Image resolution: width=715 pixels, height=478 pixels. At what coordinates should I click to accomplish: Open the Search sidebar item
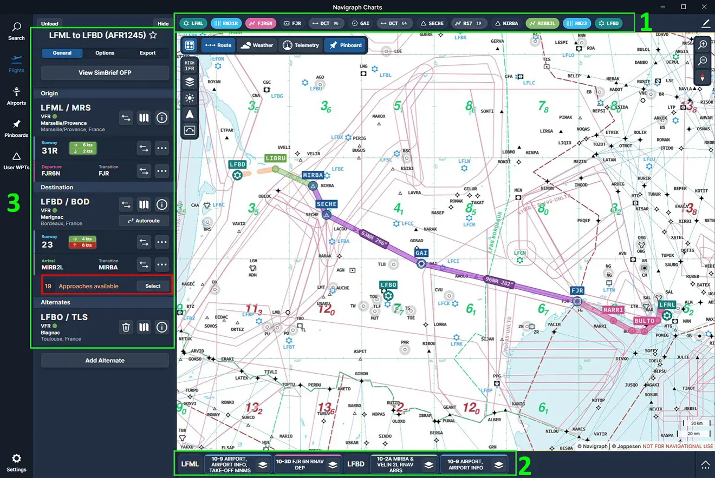coord(16,31)
